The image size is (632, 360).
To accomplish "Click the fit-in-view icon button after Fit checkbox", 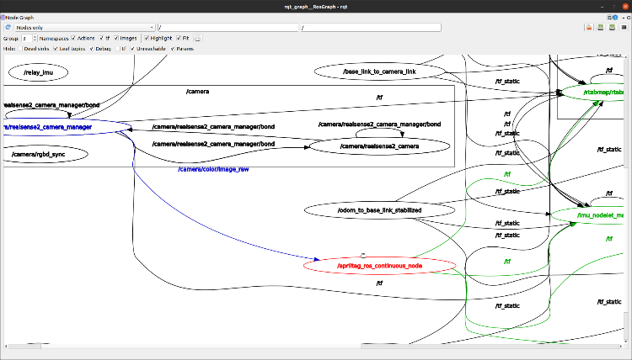I will point(197,38).
